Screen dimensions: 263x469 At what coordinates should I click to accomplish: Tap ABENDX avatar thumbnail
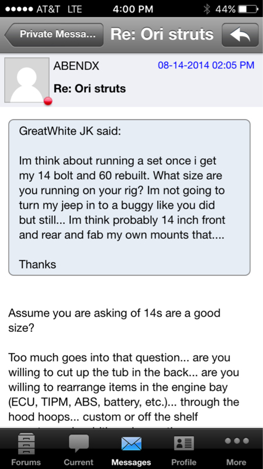[27, 80]
